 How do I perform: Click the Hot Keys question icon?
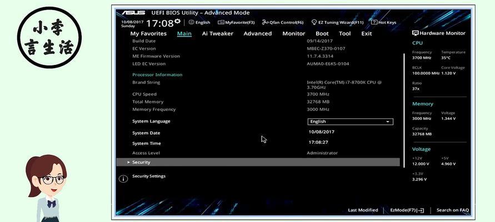tap(374, 22)
